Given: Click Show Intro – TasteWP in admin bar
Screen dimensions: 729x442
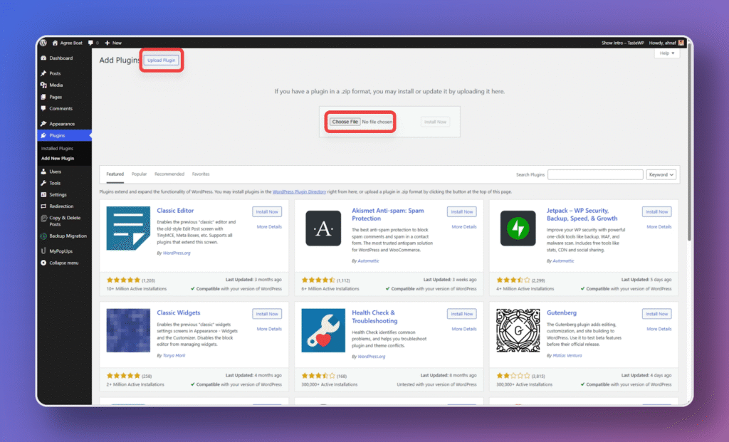Looking at the screenshot, I should coord(622,43).
